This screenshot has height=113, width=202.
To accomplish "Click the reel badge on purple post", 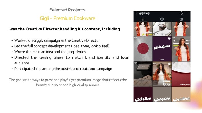I will click(169, 38).
